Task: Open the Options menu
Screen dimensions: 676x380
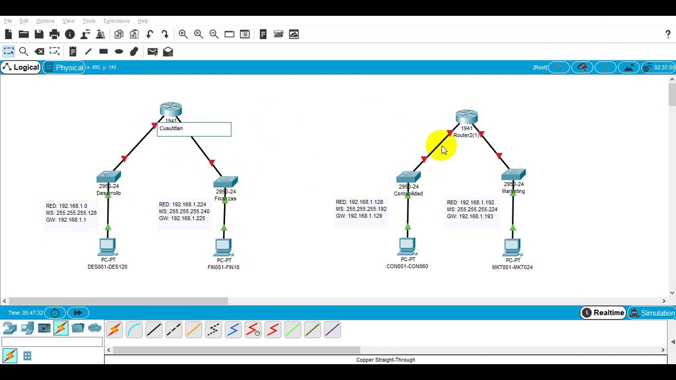Action: click(x=45, y=21)
